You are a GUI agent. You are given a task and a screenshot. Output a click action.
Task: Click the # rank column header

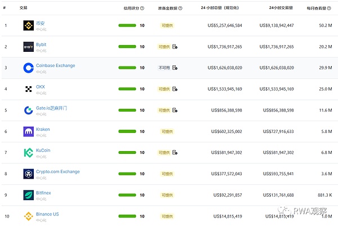5,8
